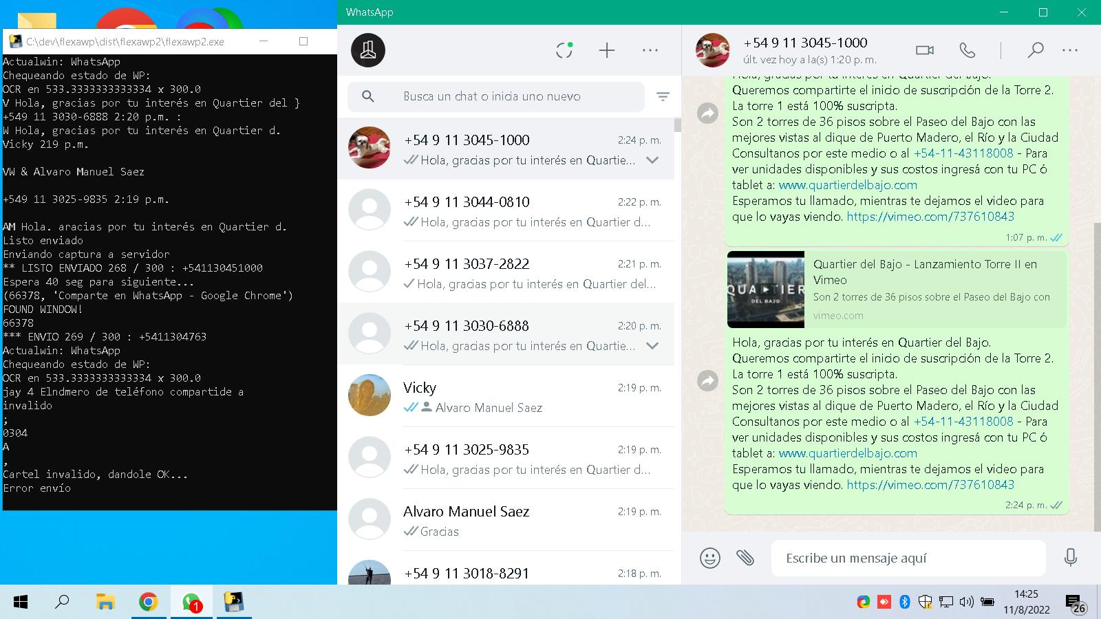Screen dimensions: 1101x619
Task: Click the chat list scrollbar thumb
Action: point(677,124)
